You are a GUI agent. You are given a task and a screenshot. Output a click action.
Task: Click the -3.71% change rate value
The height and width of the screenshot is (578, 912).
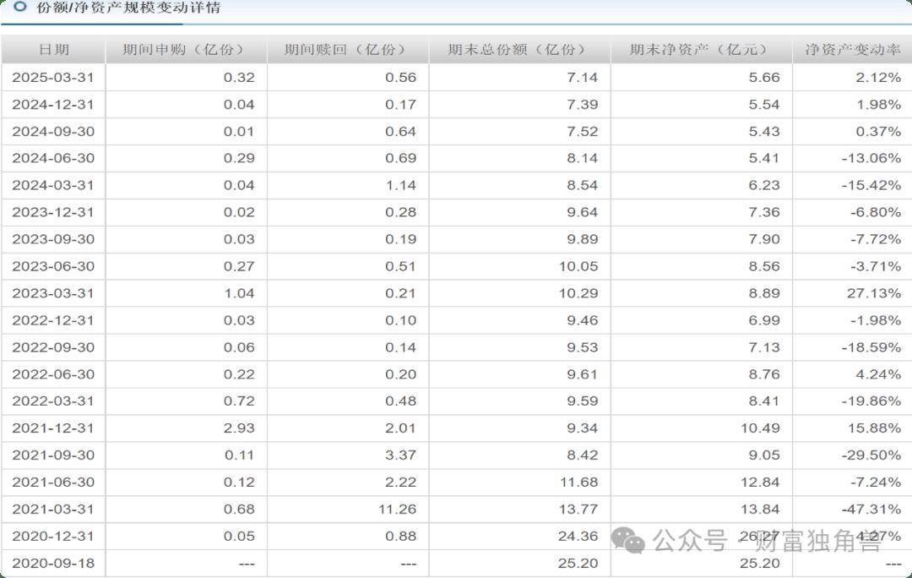click(876, 266)
